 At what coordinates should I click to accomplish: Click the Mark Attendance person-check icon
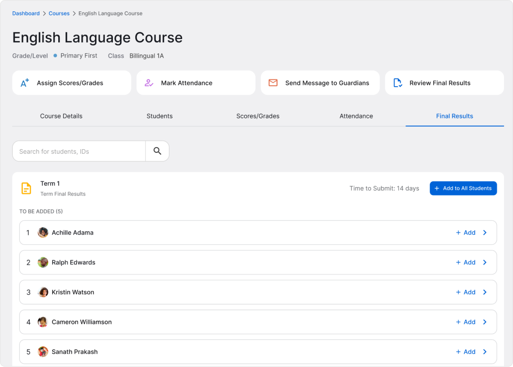pyautogui.click(x=149, y=82)
